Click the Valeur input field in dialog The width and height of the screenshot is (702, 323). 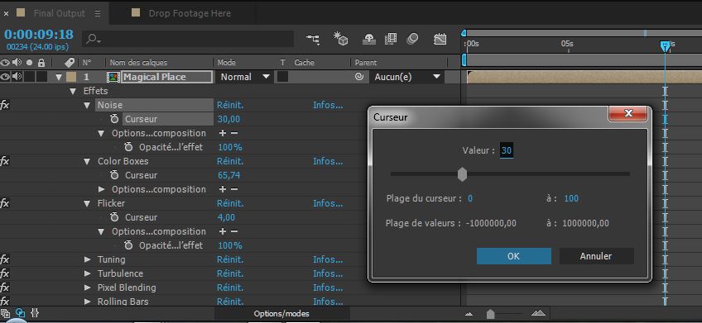507,150
